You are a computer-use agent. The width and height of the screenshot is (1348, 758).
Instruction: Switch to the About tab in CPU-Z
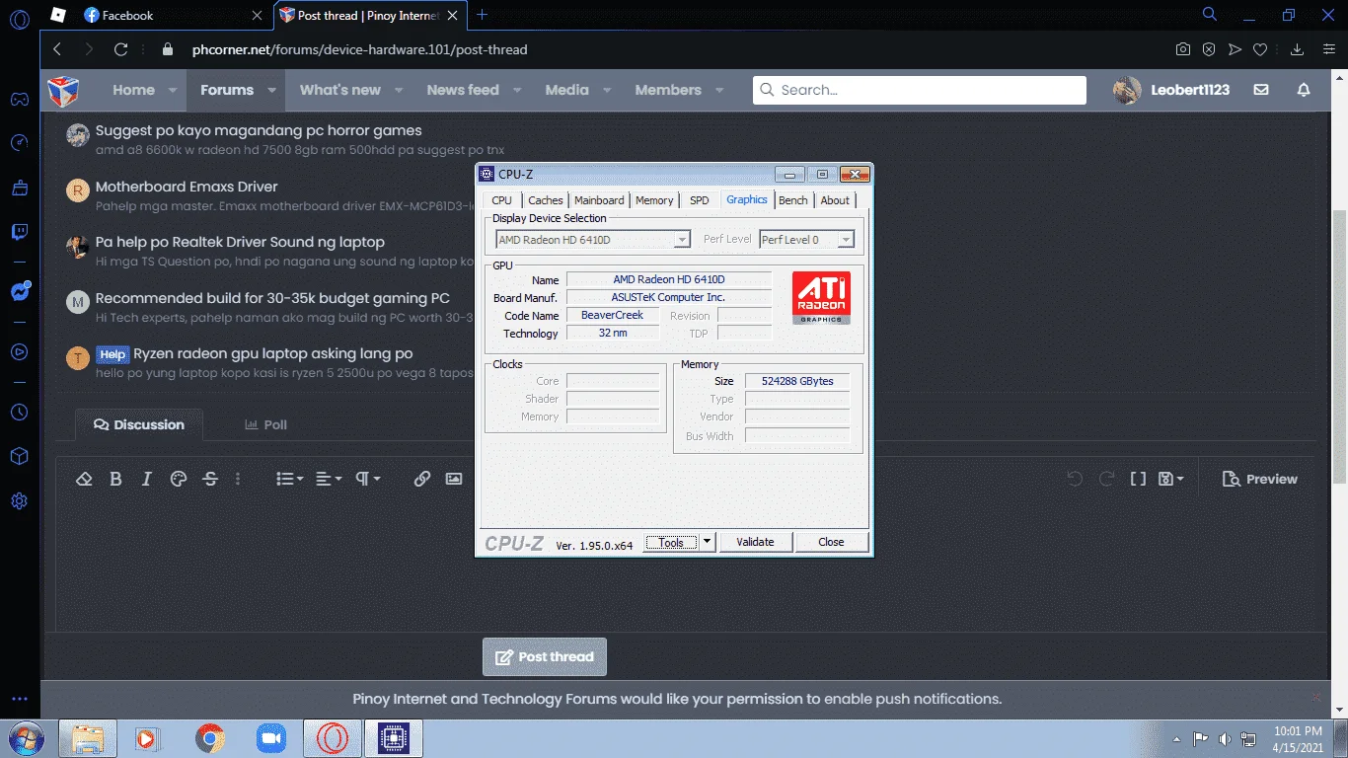[x=835, y=200]
